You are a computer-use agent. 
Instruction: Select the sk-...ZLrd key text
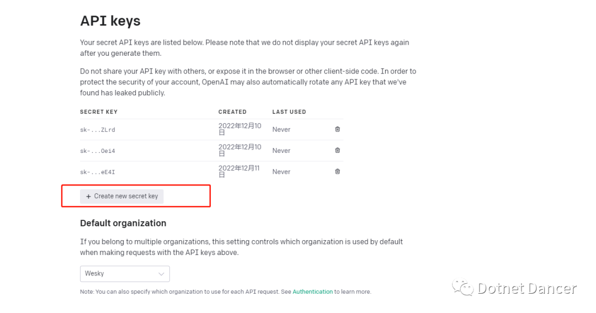tap(98, 130)
